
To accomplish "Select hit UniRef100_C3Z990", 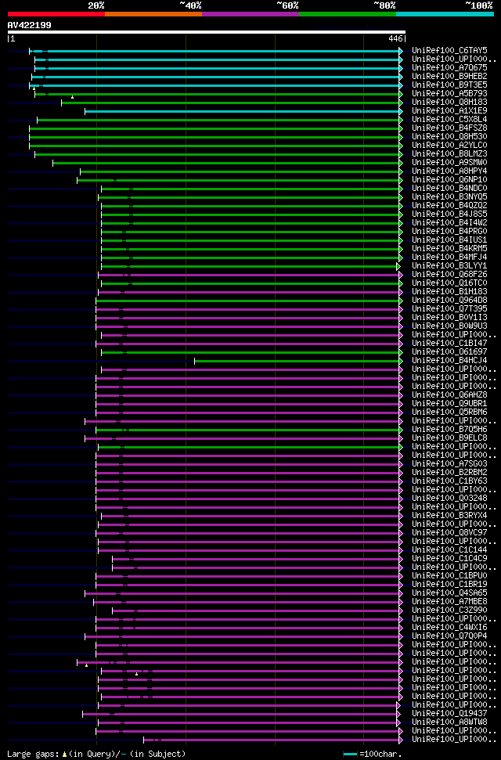I will [449, 611].
